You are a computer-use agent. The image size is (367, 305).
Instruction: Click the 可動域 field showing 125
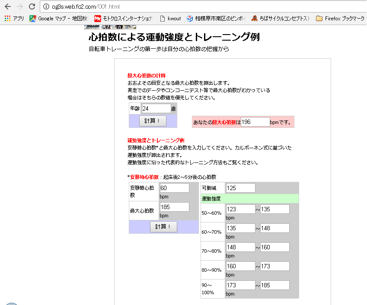[241, 188]
